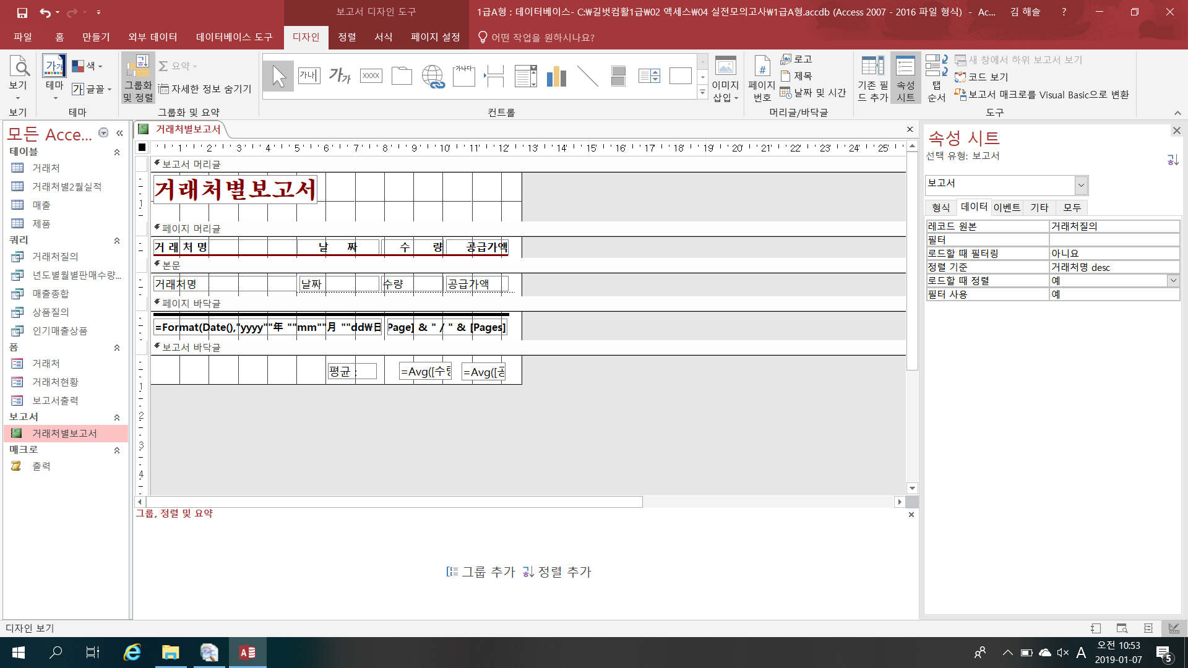This screenshot has width=1188, height=668.
Task: Select the Text Box control tool
Action: pyautogui.click(x=309, y=76)
